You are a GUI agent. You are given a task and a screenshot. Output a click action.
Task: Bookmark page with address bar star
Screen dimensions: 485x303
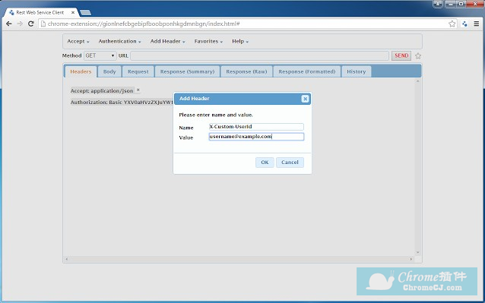click(x=452, y=24)
